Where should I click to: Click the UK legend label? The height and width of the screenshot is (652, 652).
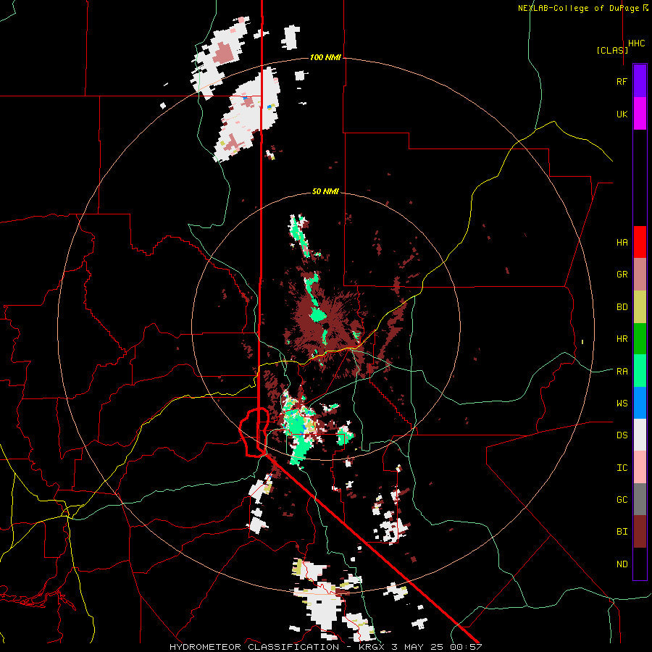[622, 114]
